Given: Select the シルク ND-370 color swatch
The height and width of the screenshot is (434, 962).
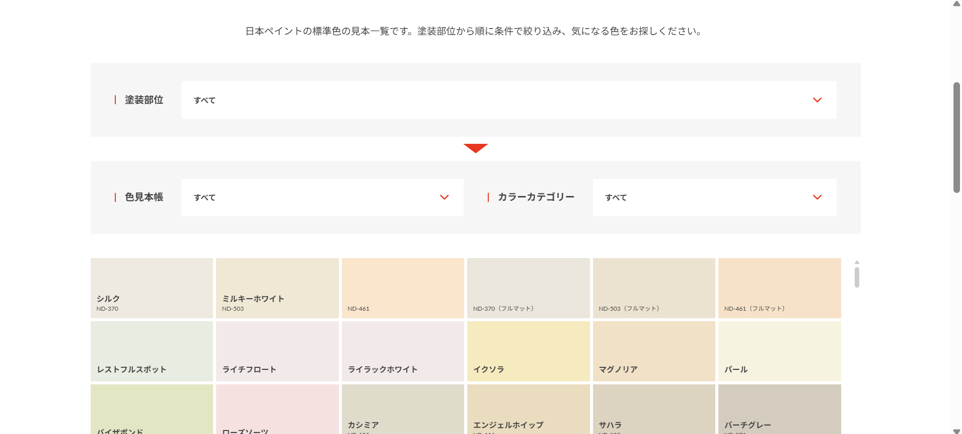Looking at the screenshot, I should 152,288.
